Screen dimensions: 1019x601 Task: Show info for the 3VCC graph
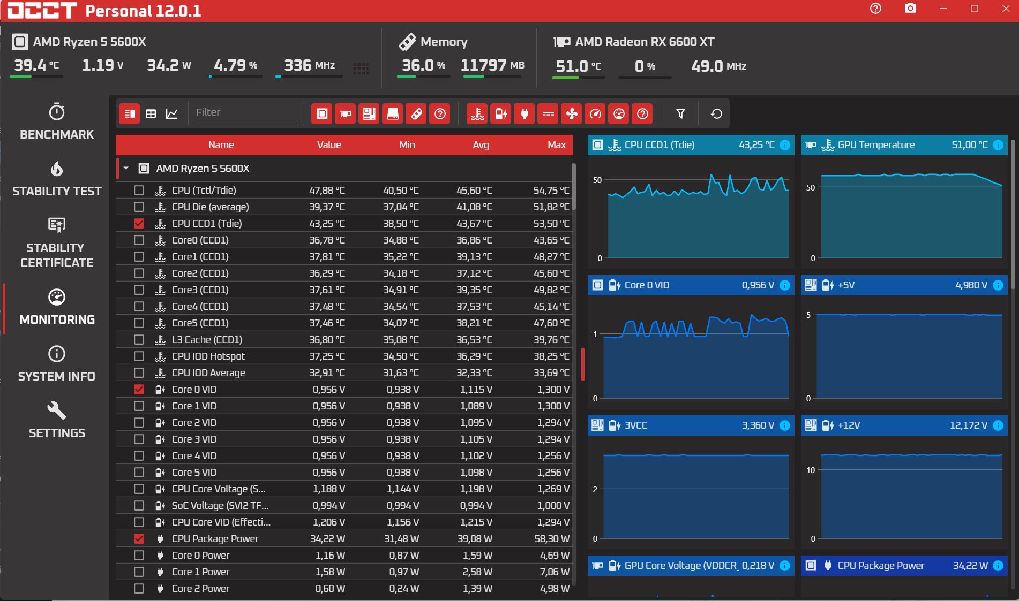pyautogui.click(x=785, y=425)
